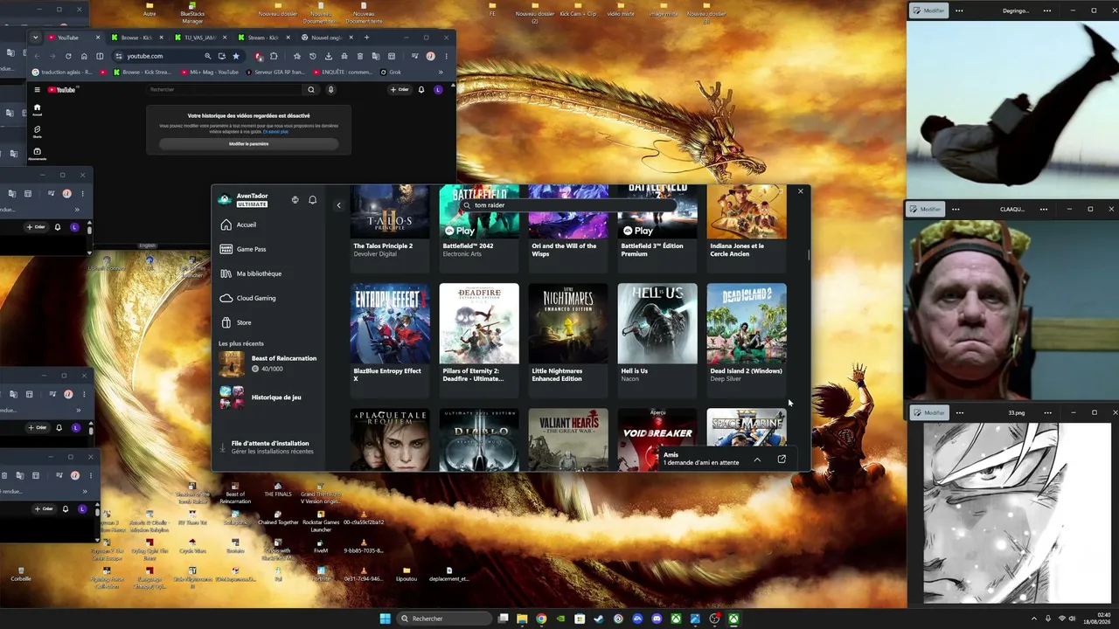The height and width of the screenshot is (629, 1119).
Task: Reload the YouTube page in Chrome
Action: [x=68, y=56]
